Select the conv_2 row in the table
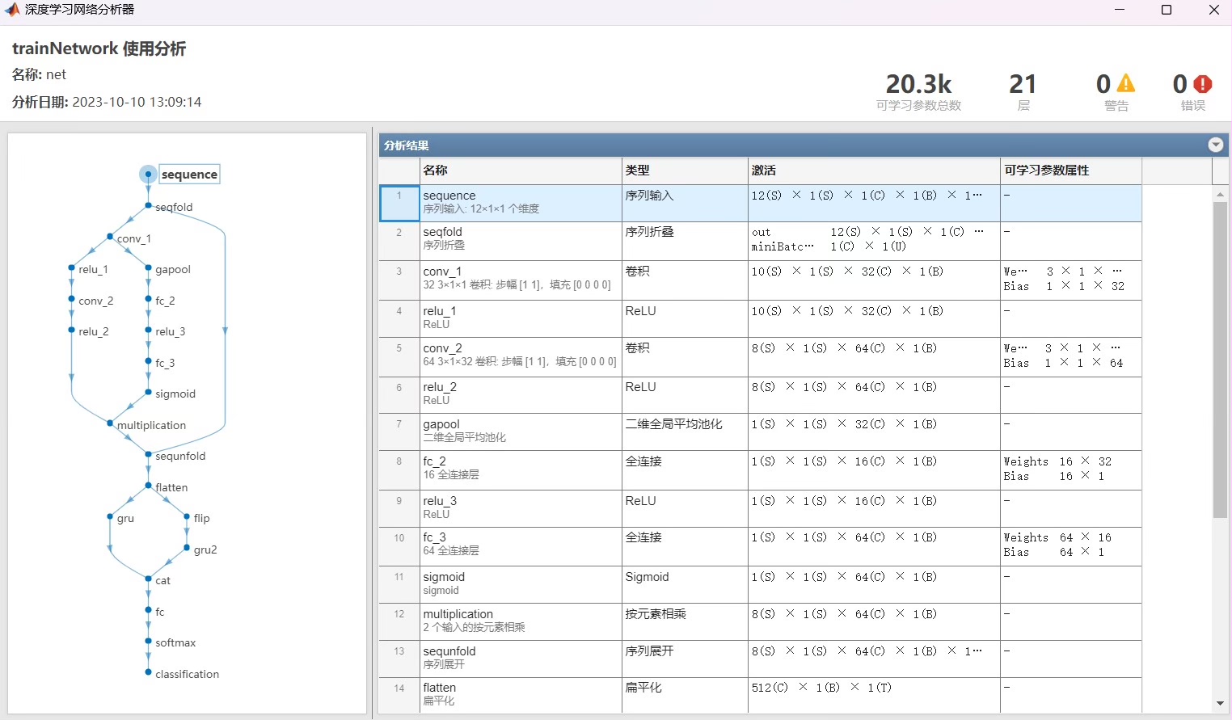Screen dimensions: 1232x720 pyautogui.click(x=760, y=356)
